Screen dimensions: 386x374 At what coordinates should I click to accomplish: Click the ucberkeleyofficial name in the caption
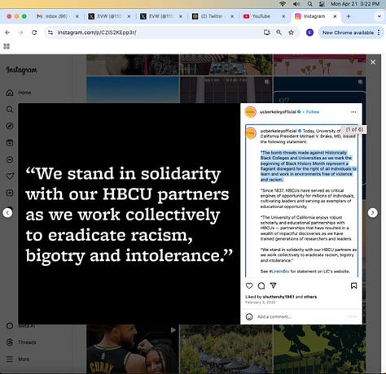(279, 131)
